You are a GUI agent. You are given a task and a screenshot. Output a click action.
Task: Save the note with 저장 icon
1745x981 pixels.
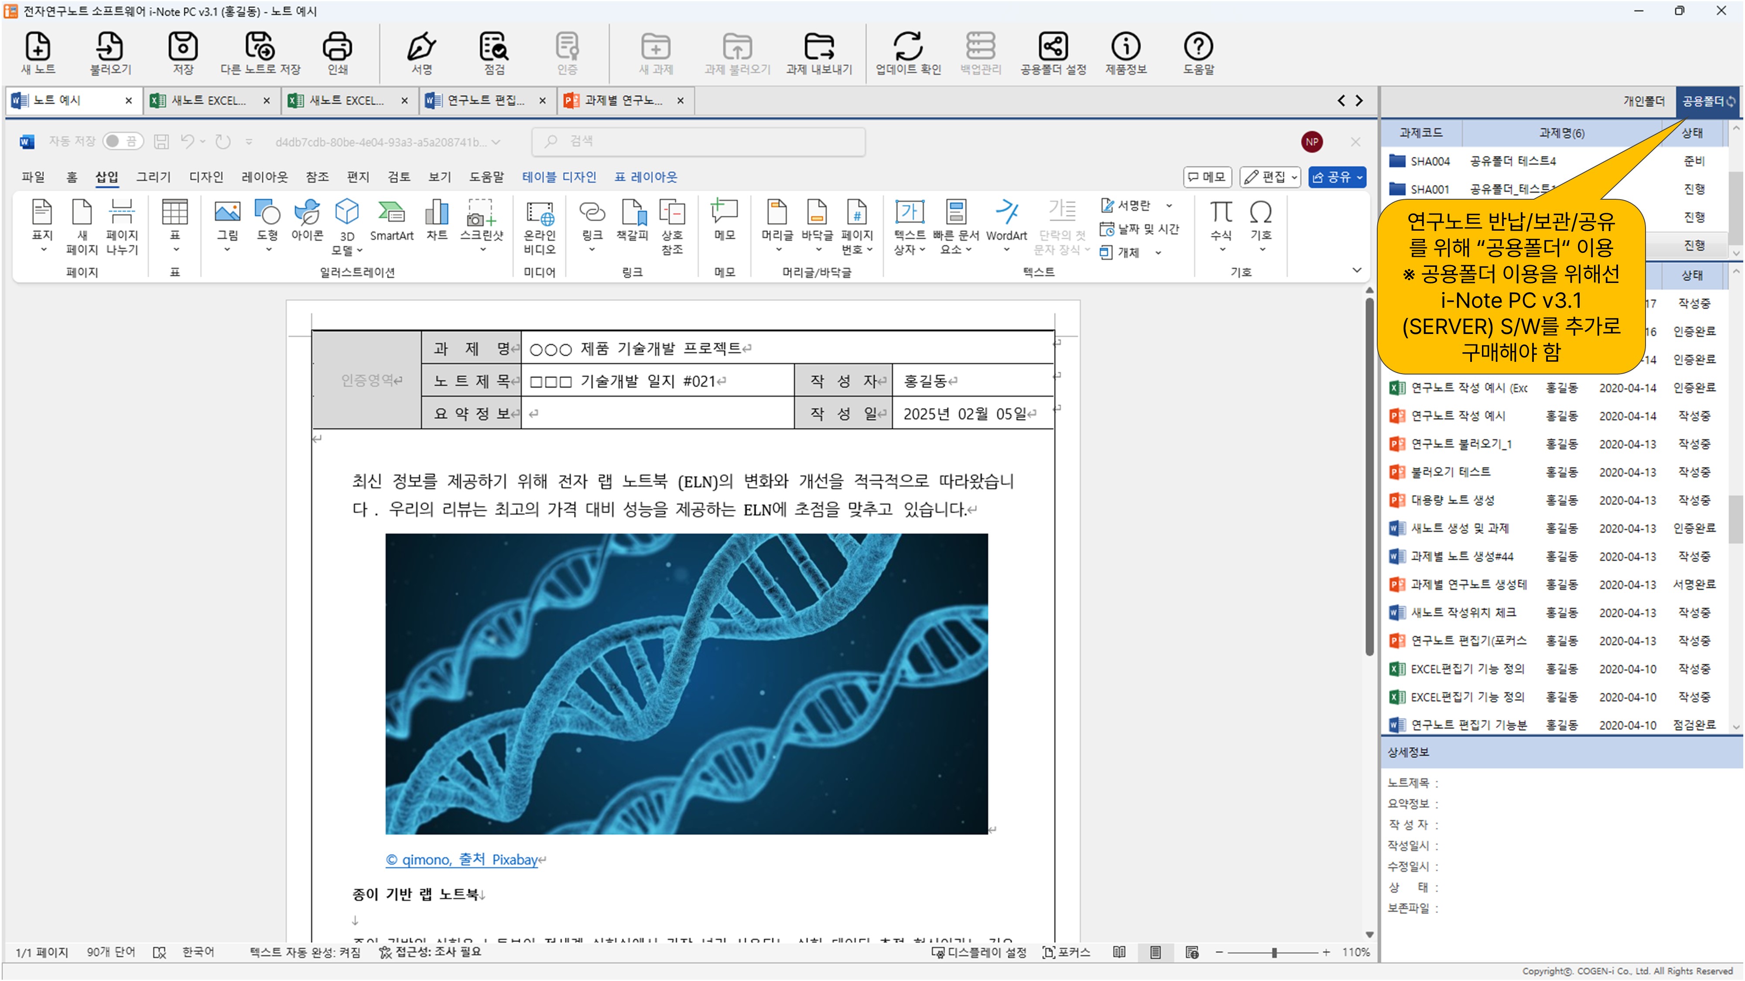point(183,53)
